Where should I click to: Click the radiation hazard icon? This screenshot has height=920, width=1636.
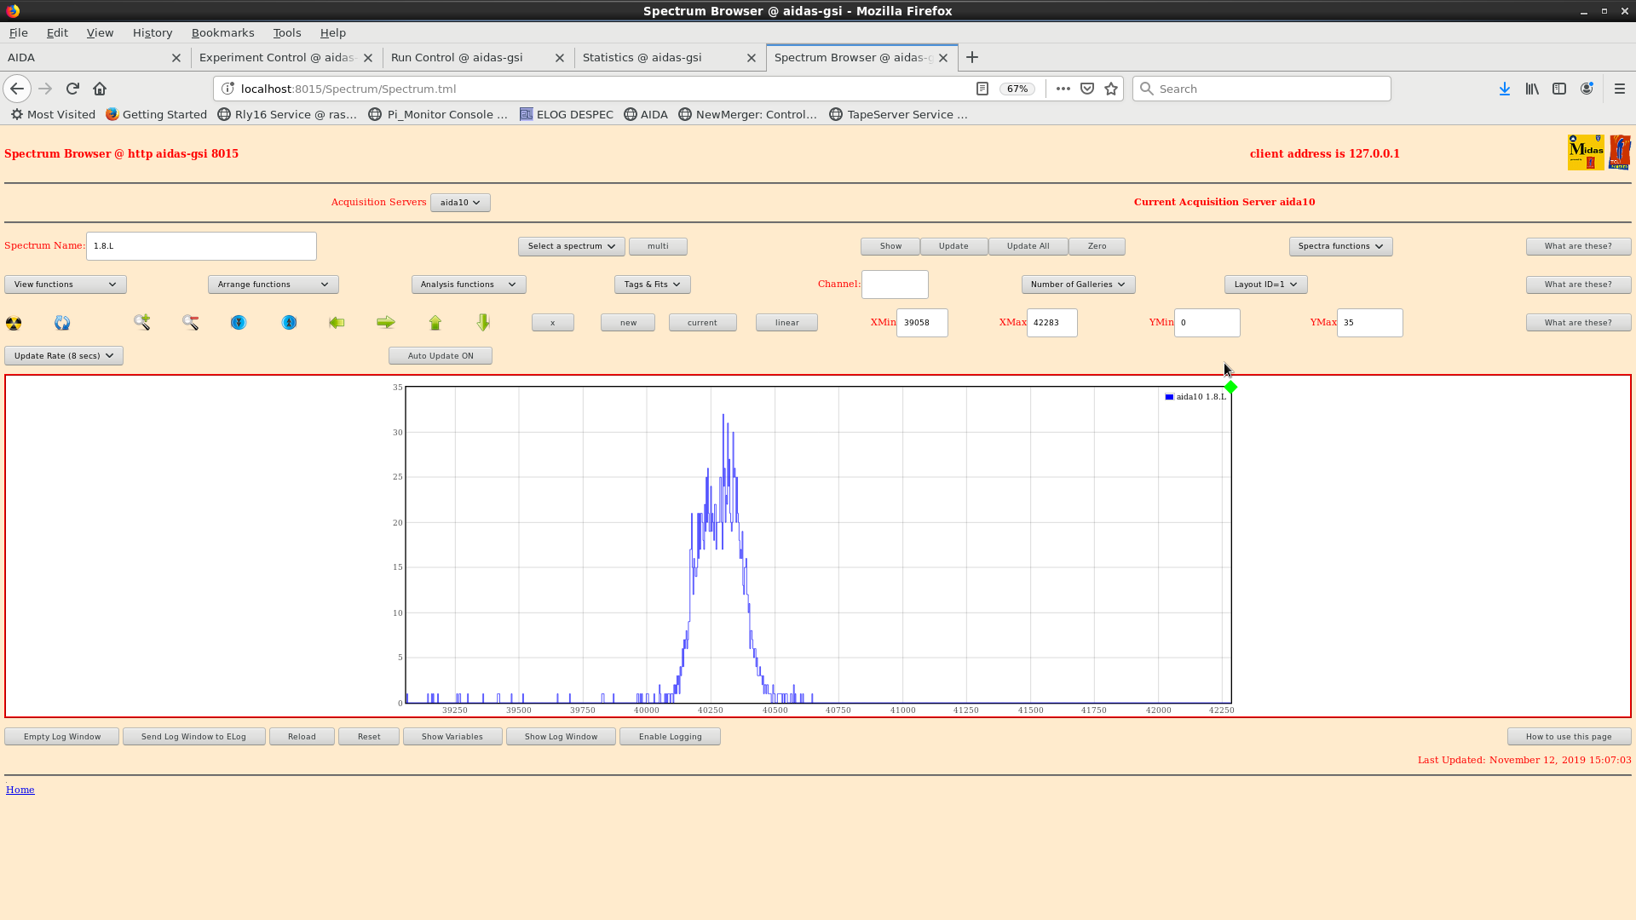coord(14,323)
